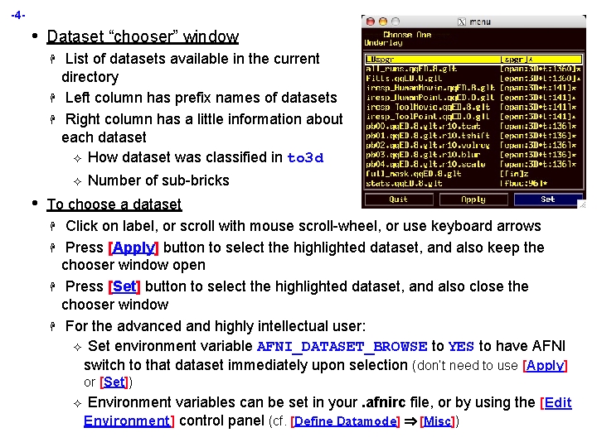Screen dimensions: 597x447
Task: Click the [Misc] link
Action: [x=438, y=421]
